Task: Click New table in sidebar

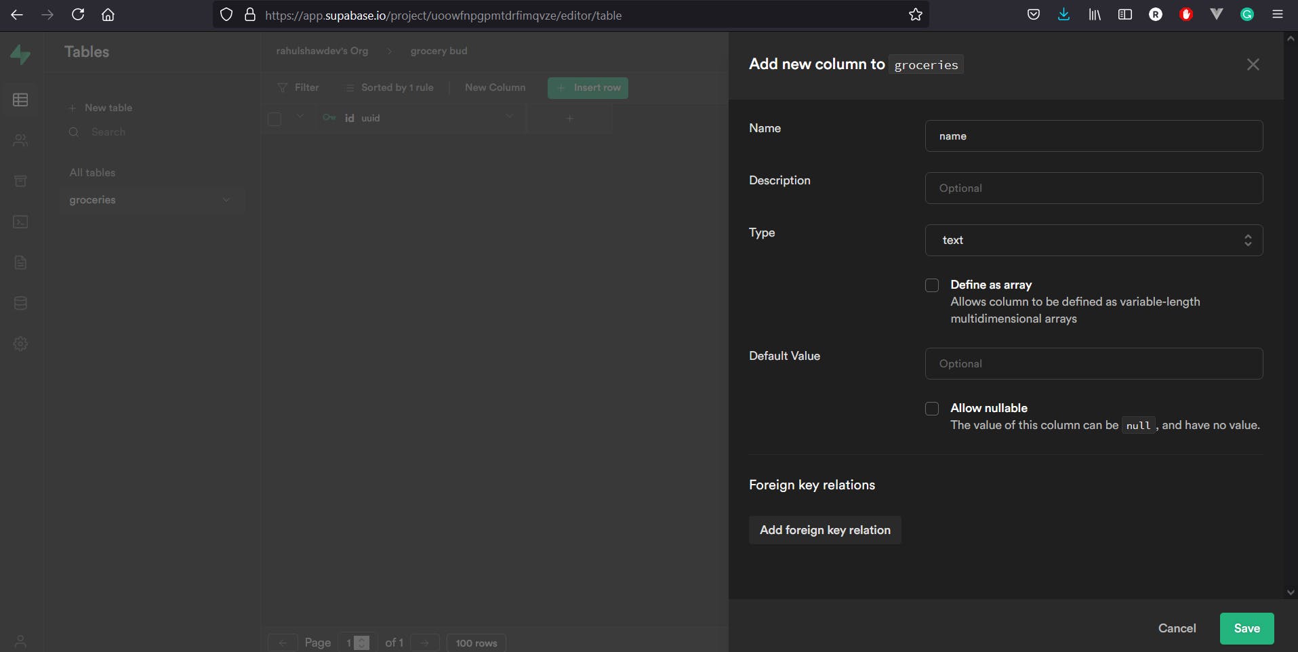Action: point(100,108)
